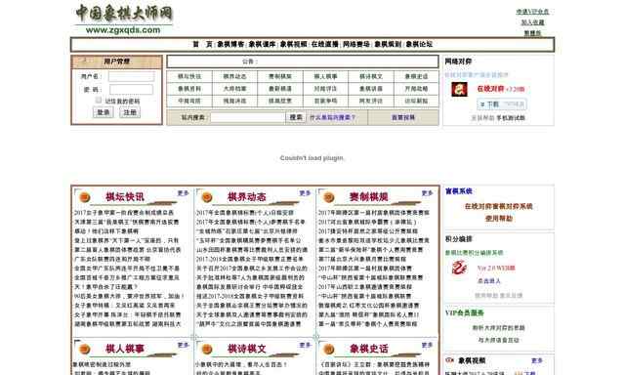Open the 申请VIP会员 link
Image resolution: width=625 pixels, height=375 pixels.
tap(532, 12)
